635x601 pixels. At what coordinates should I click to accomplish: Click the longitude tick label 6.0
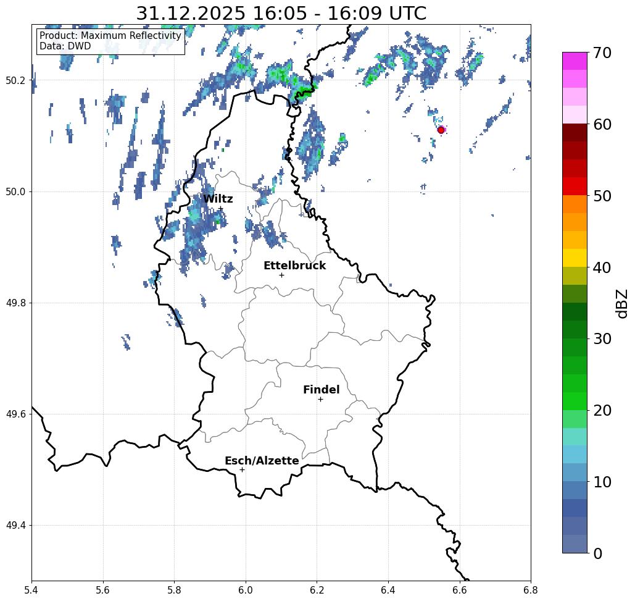point(246,590)
